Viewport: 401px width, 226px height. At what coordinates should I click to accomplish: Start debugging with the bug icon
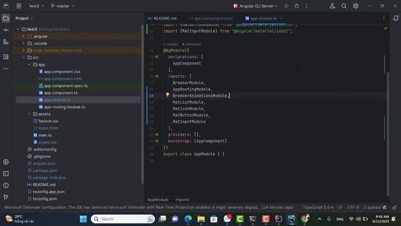click(296, 6)
